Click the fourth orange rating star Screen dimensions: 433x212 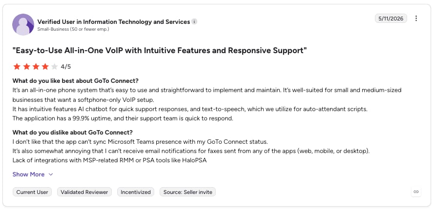point(45,66)
